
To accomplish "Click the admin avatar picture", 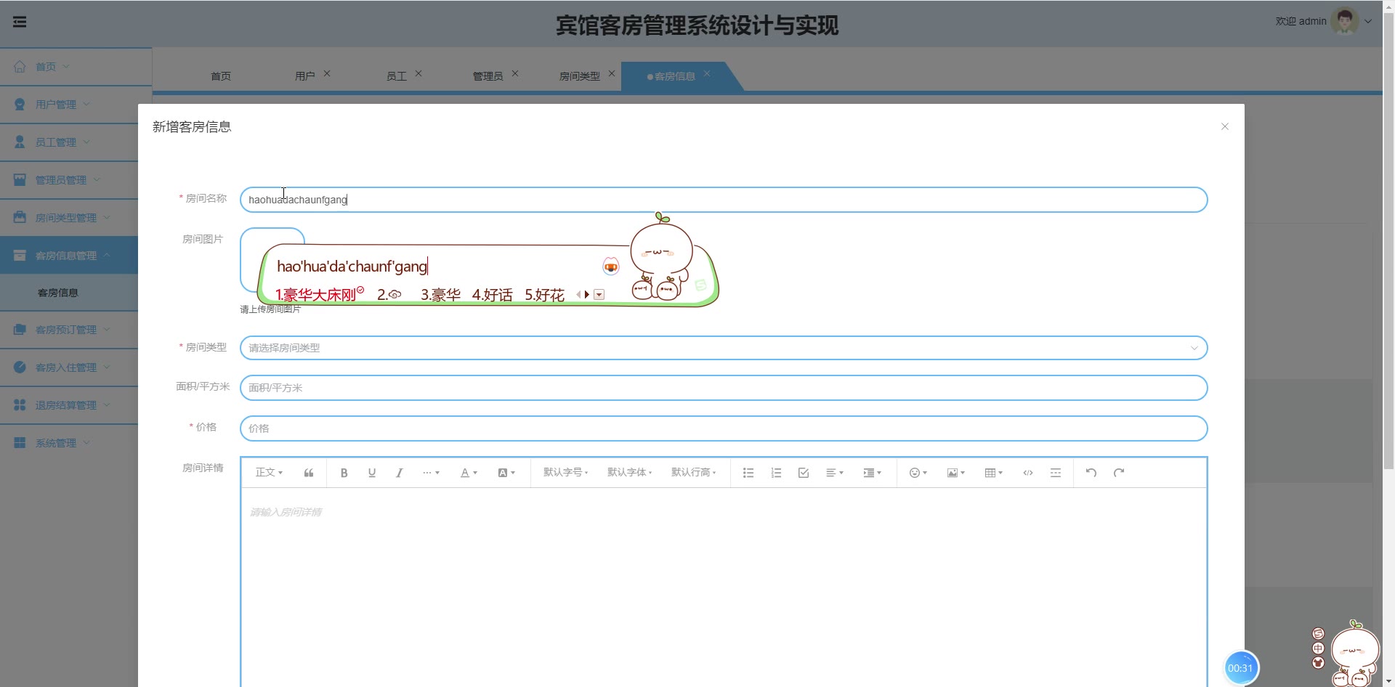I will pyautogui.click(x=1345, y=21).
